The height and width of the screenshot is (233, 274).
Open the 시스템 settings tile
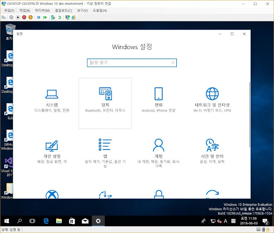[52, 103]
